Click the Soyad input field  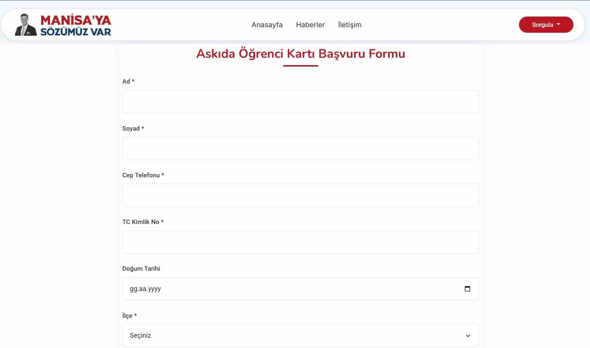click(301, 148)
